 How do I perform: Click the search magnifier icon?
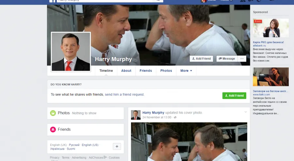(x=158, y=1)
